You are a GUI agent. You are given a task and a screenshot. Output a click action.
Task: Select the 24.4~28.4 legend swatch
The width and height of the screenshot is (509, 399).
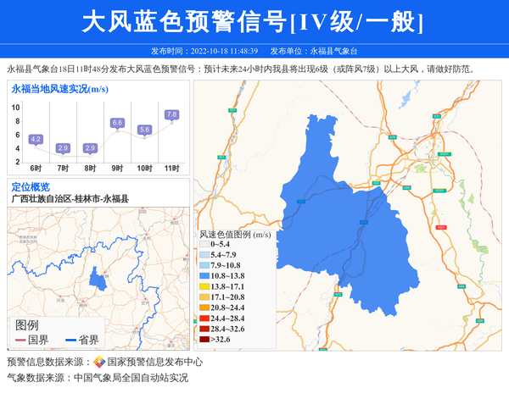click(204, 319)
